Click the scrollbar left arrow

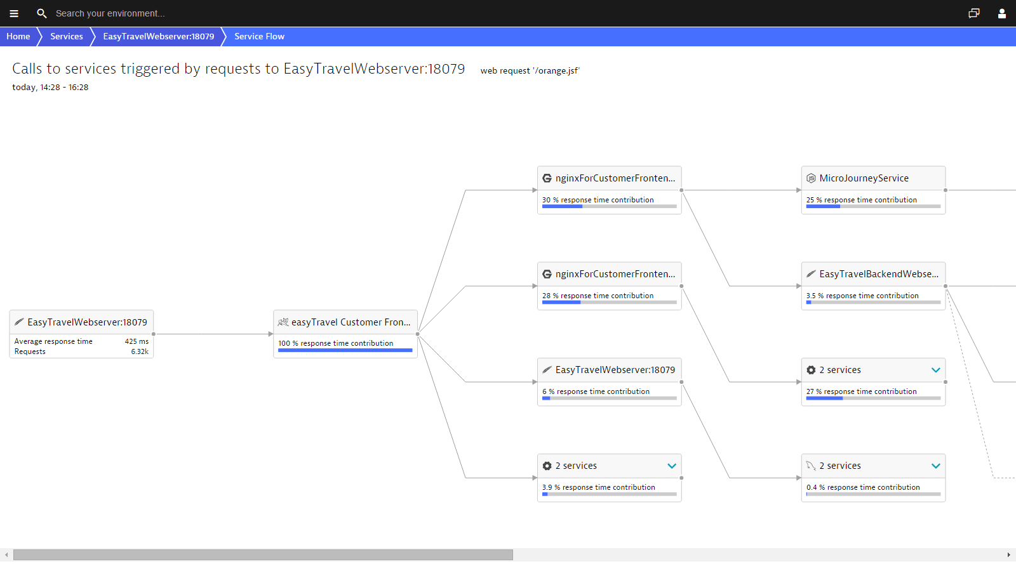click(x=6, y=555)
